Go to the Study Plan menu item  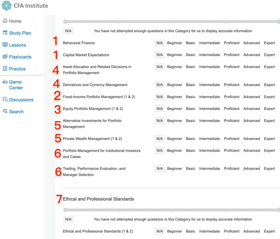coord(20,33)
